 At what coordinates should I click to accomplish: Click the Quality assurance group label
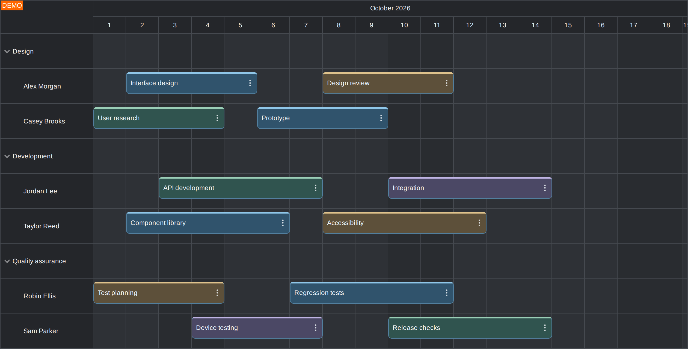pyautogui.click(x=39, y=261)
